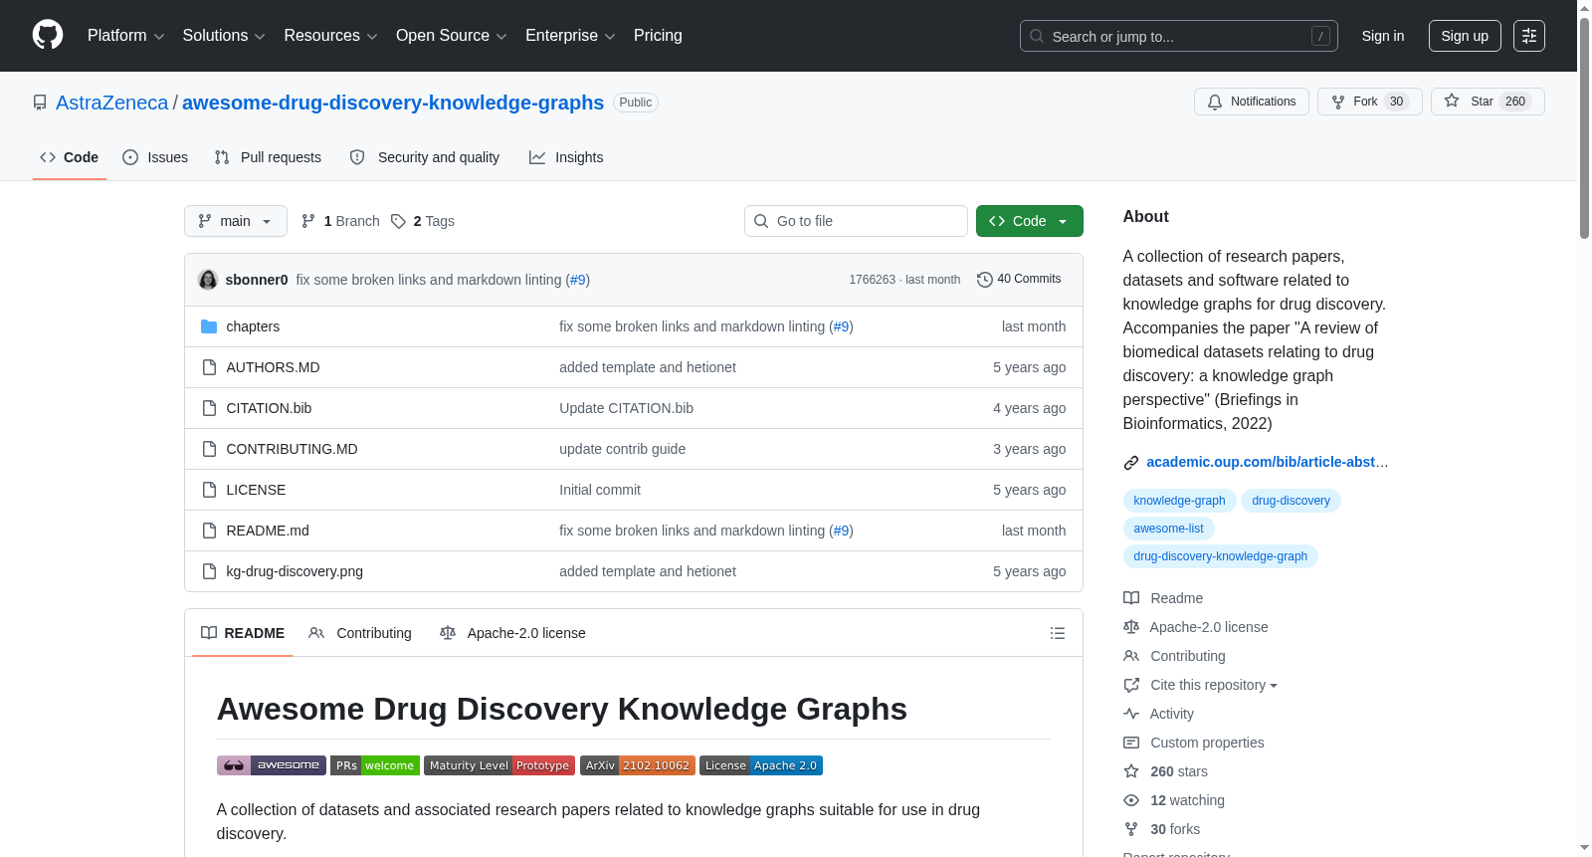
Task: Open the GitHub homepage logo
Action: [48, 36]
